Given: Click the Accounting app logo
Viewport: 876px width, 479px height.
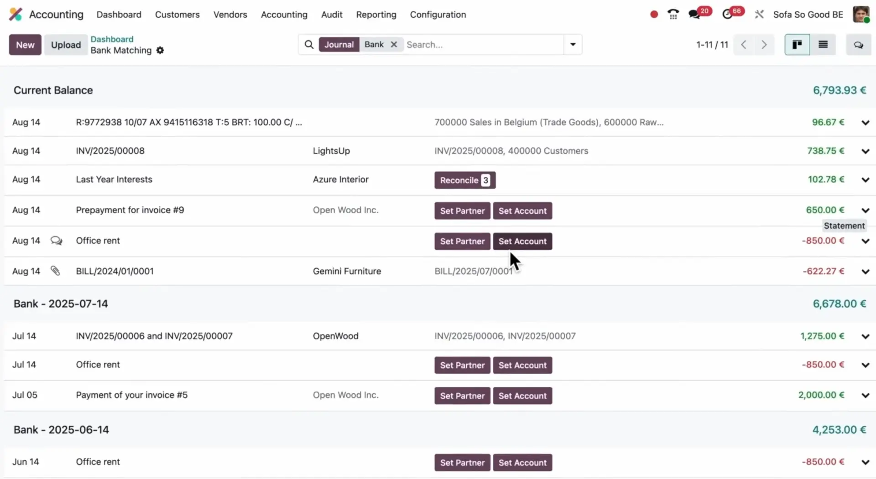Looking at the screenshot, I should click(16, 14).
